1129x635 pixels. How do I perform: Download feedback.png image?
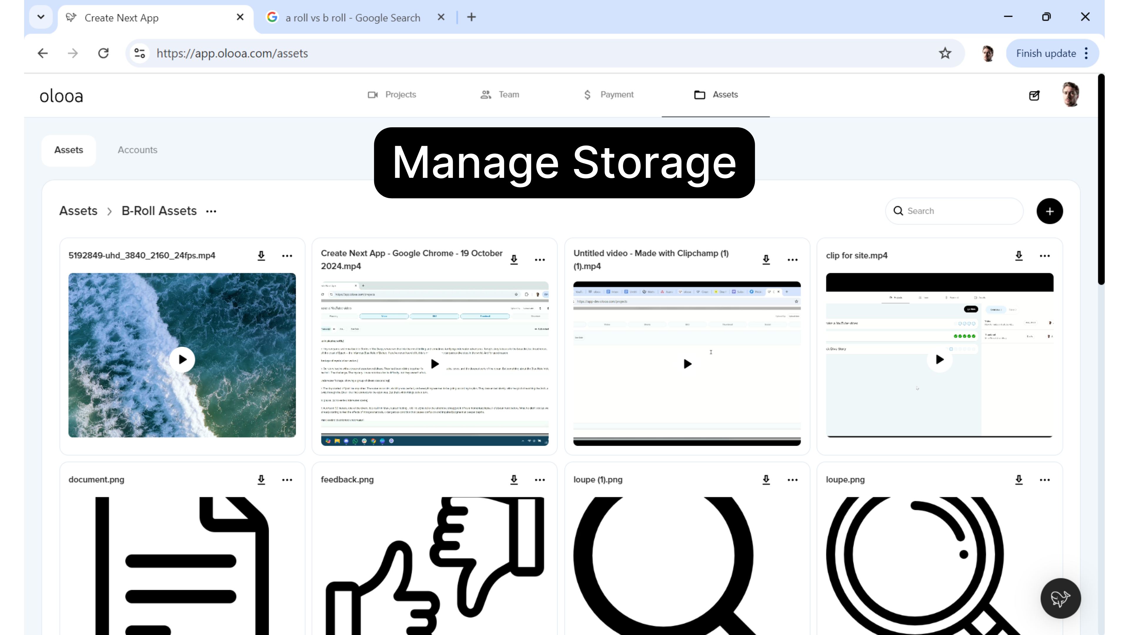coord(514,479)
